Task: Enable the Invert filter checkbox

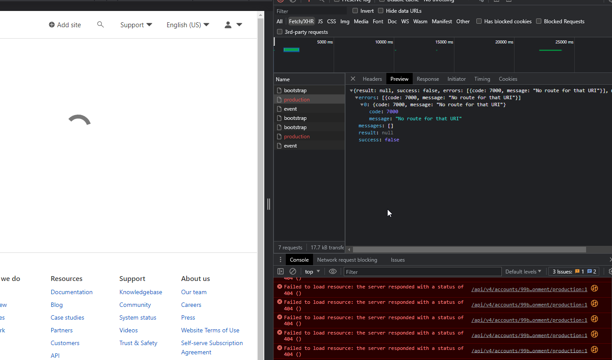Action: click(x=355, y=11)
